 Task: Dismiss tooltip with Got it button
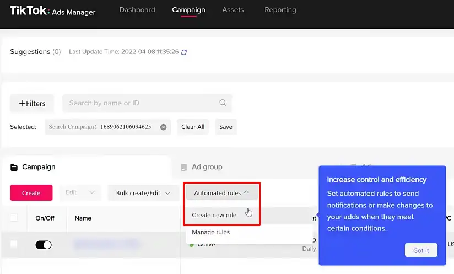421,250
